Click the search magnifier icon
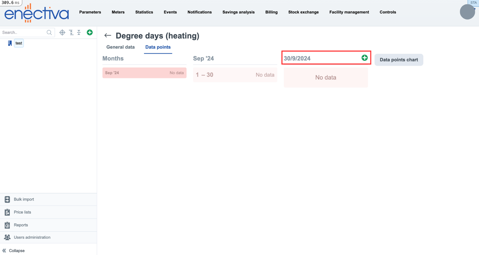Screen dimensions: 479x255 [x=49, y=33]
